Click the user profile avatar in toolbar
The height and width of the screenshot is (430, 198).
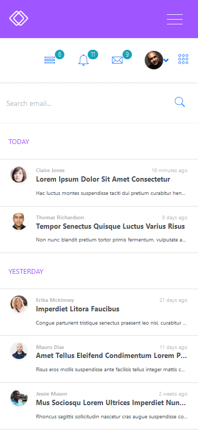[x=154, y=60]
